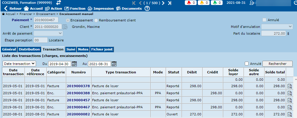Click the help question mark icon
Image resolution: width=297 pixels, height=118 pixels.
147,9
